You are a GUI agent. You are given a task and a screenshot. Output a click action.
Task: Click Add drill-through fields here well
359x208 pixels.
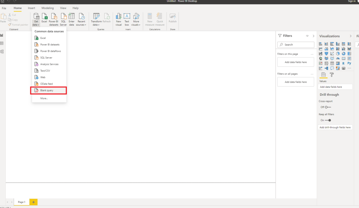[335, 127]
